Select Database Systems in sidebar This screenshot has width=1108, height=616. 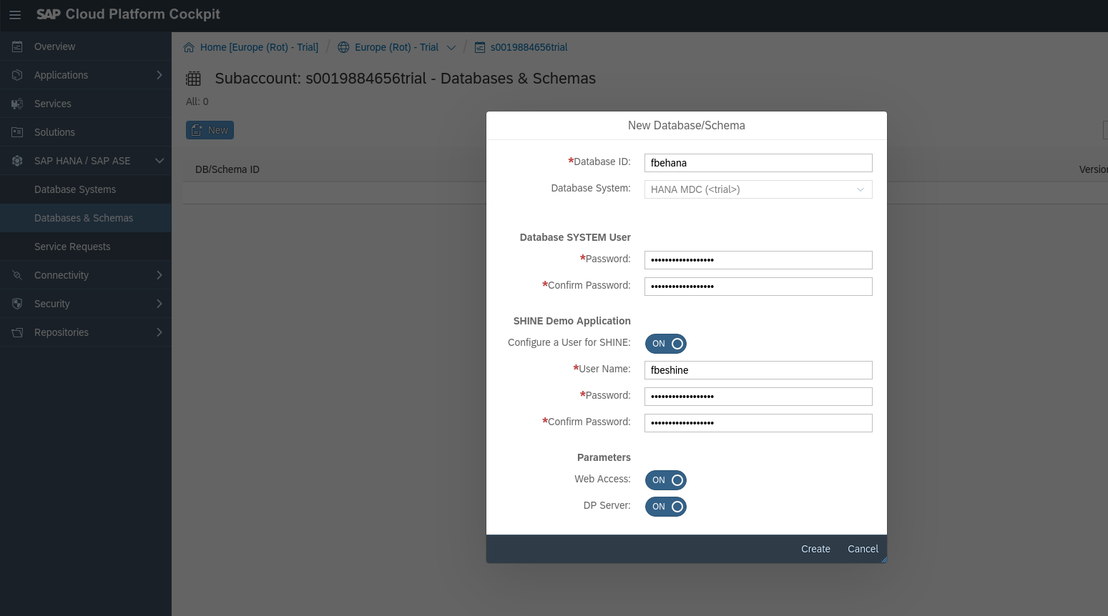click(x=86, y=189)
